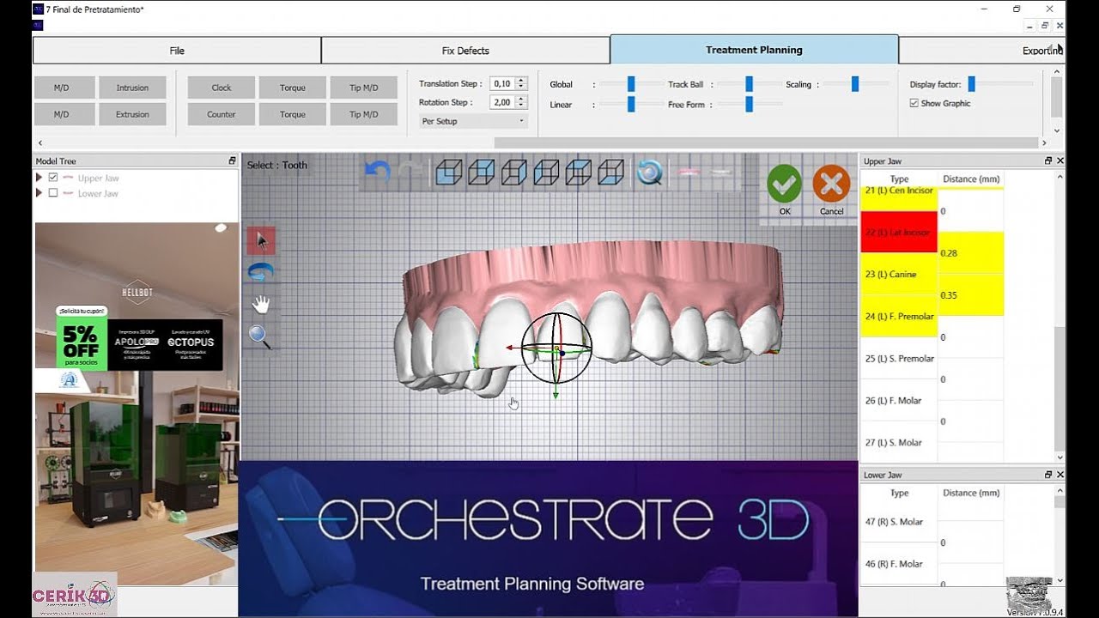The image size is (1099, 618).
Task: Click the rotation gizmo sphere on the tooth
Action: click(557, 348)
